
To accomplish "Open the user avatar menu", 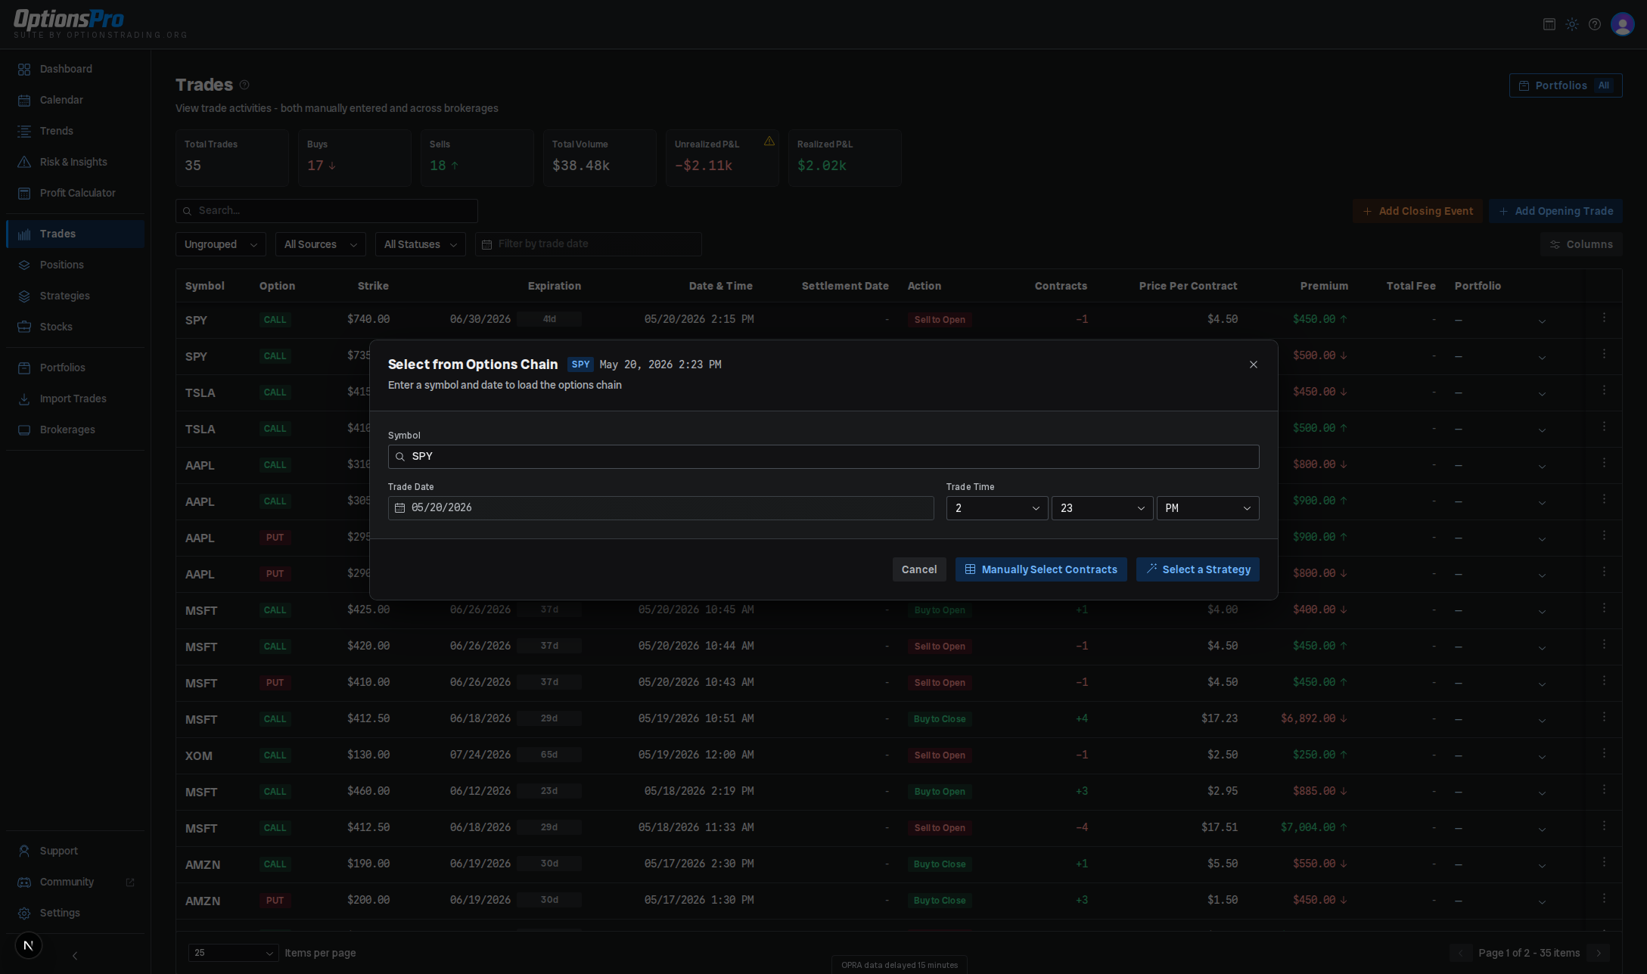I will [1622, 24].
